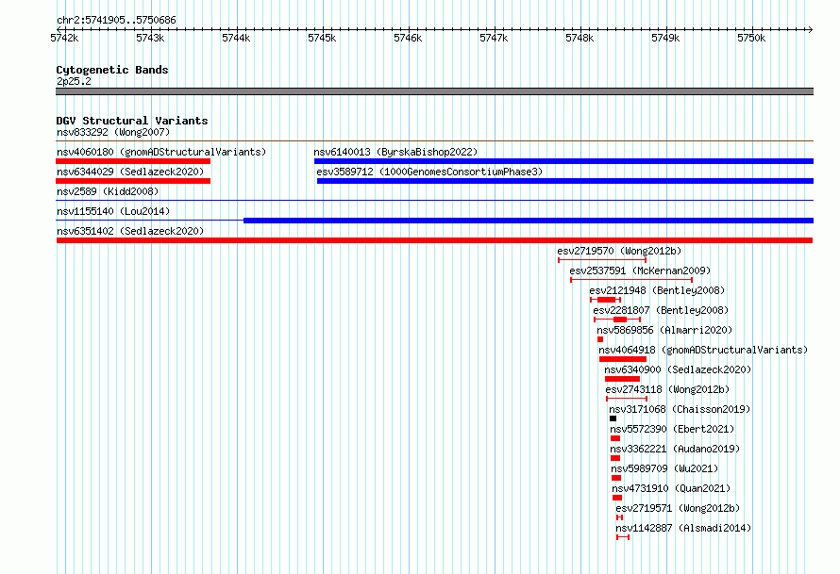Screen dimensions: 840x574
Task: Open the nsv4064918 (gnomADStructuralVariants) label
Action: pos(703,350)
